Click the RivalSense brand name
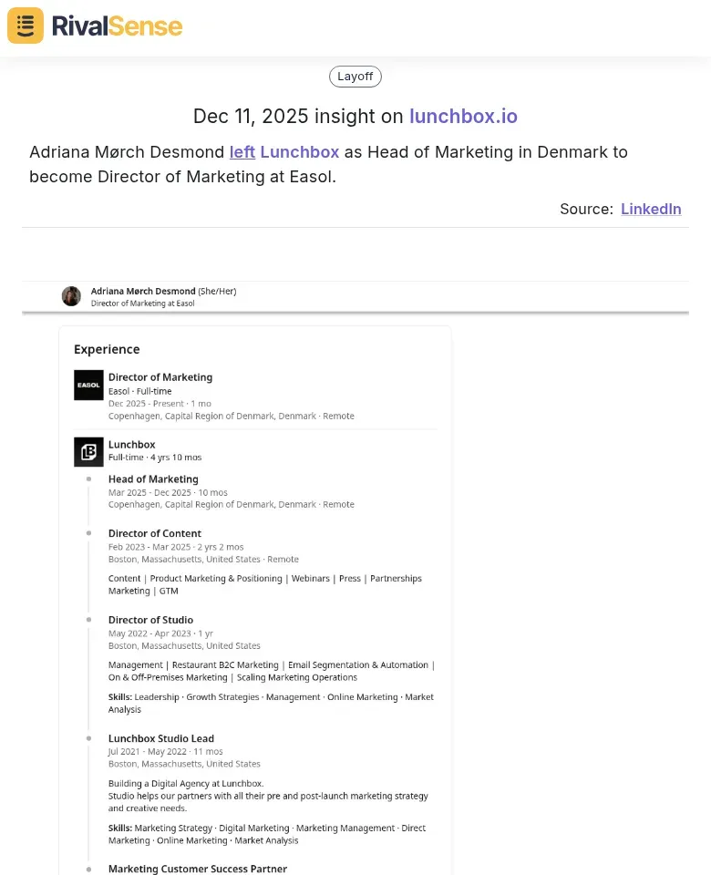Image resolution: width=711 pixels, height=875 pixels. pos(117,26)
